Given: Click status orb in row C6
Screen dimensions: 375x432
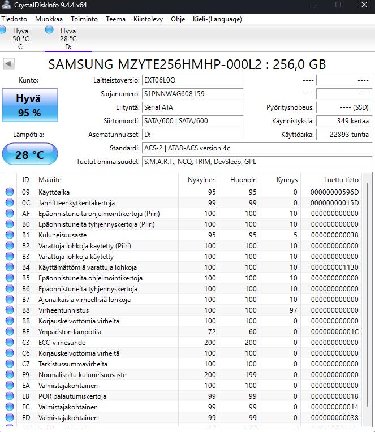Looking at the screenshot, I should point(10,353).
